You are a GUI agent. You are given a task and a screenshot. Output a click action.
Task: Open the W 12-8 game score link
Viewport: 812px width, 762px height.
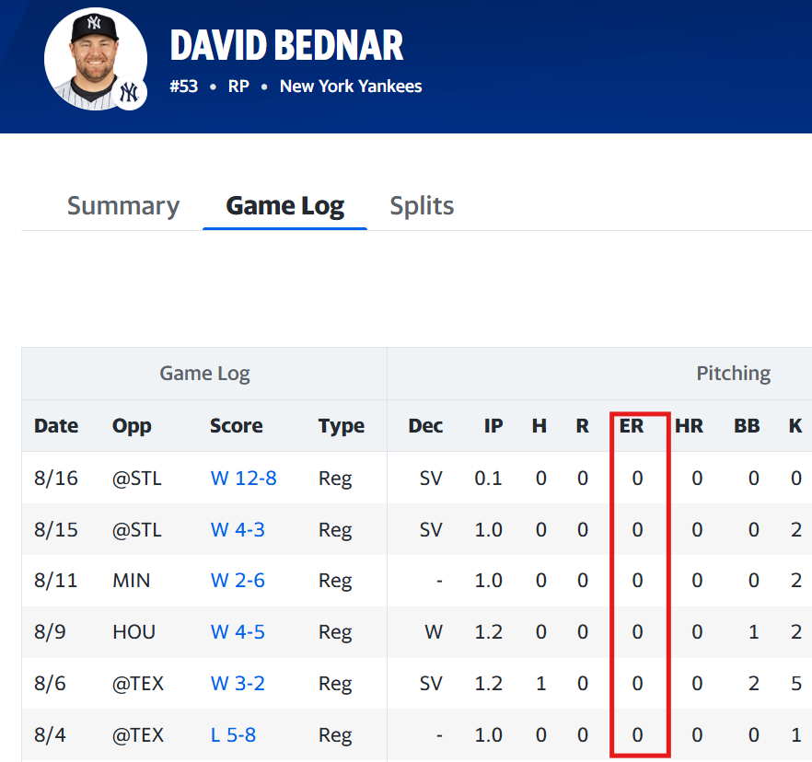point(243,478)
